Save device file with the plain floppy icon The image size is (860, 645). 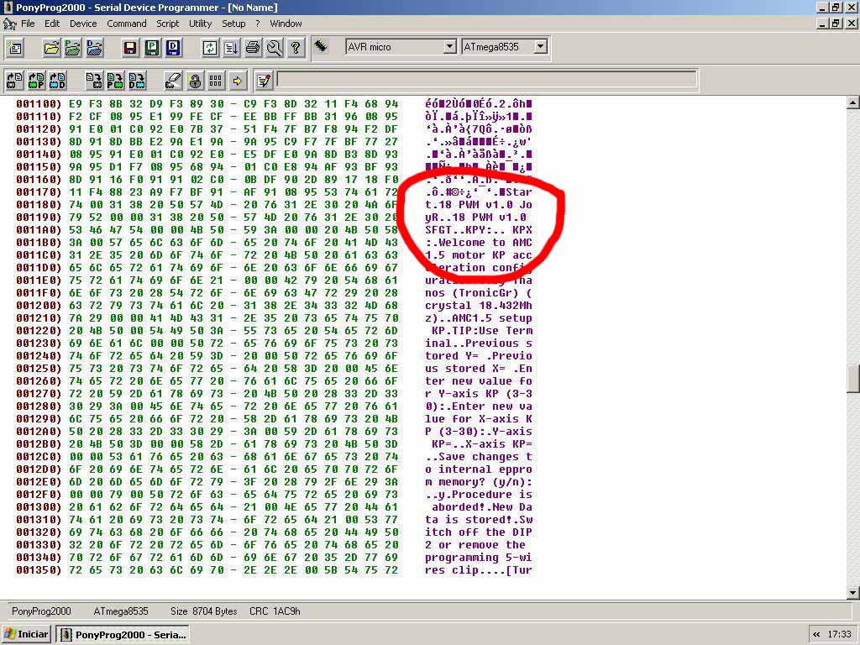[130, 48]
